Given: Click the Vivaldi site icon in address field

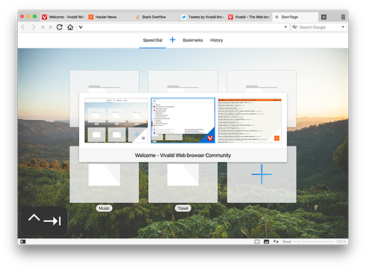Looking at the screenshot, I should pyautogui.click(x=81, y=27).
